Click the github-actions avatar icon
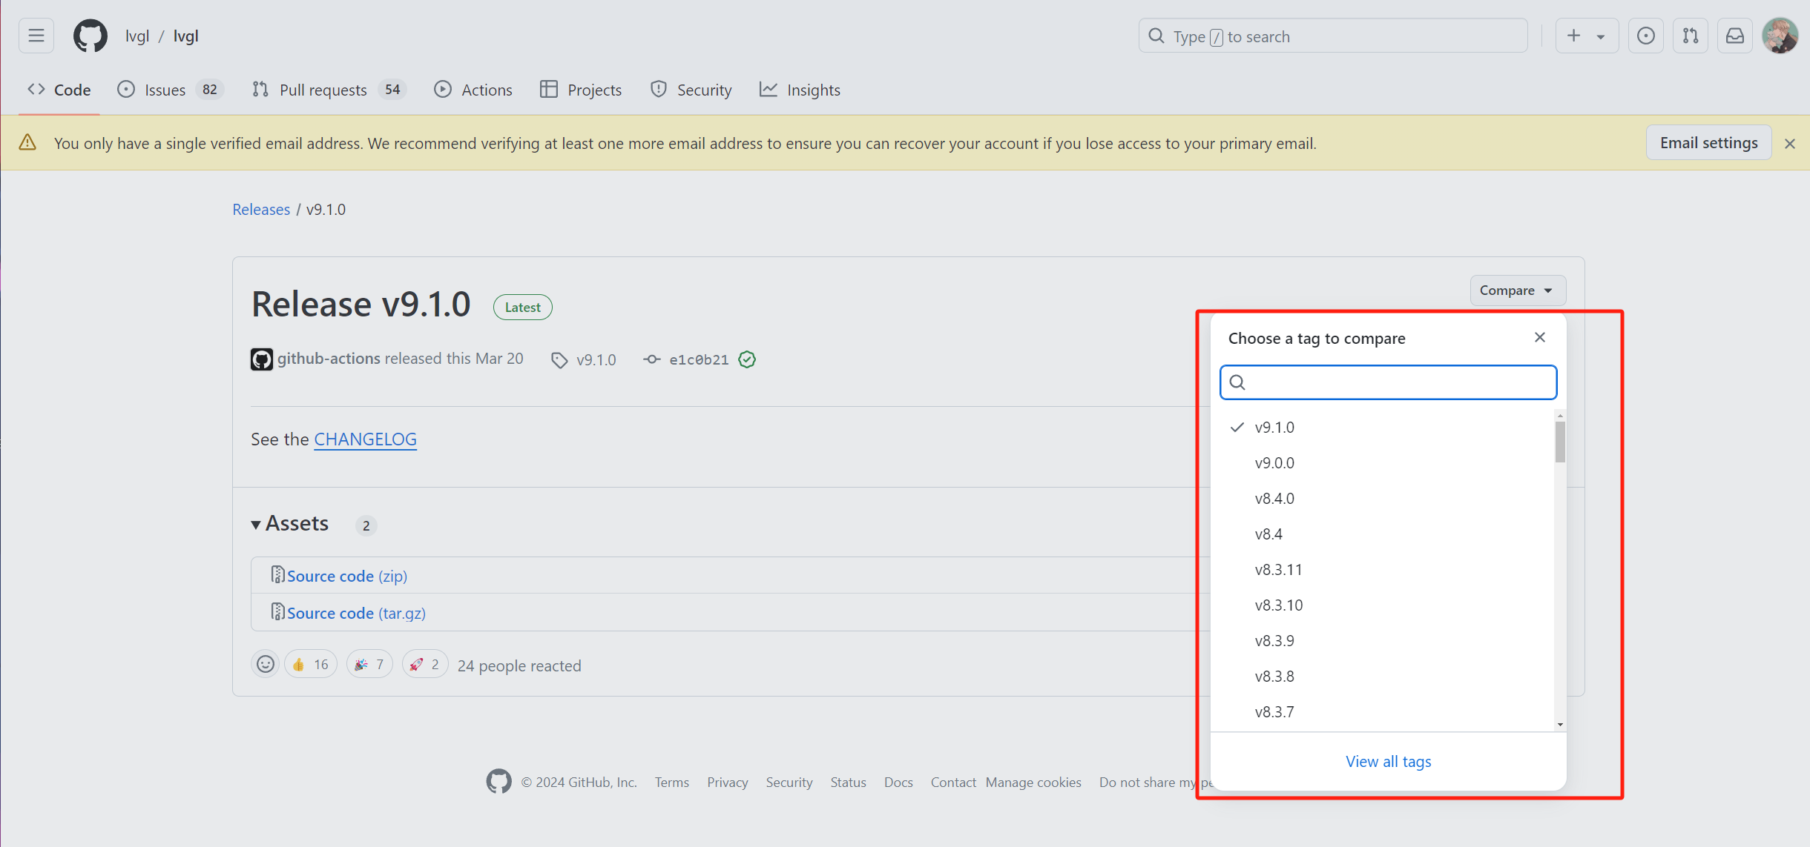The width and height of the screenshot is (1810, 847). click(261, 359)
